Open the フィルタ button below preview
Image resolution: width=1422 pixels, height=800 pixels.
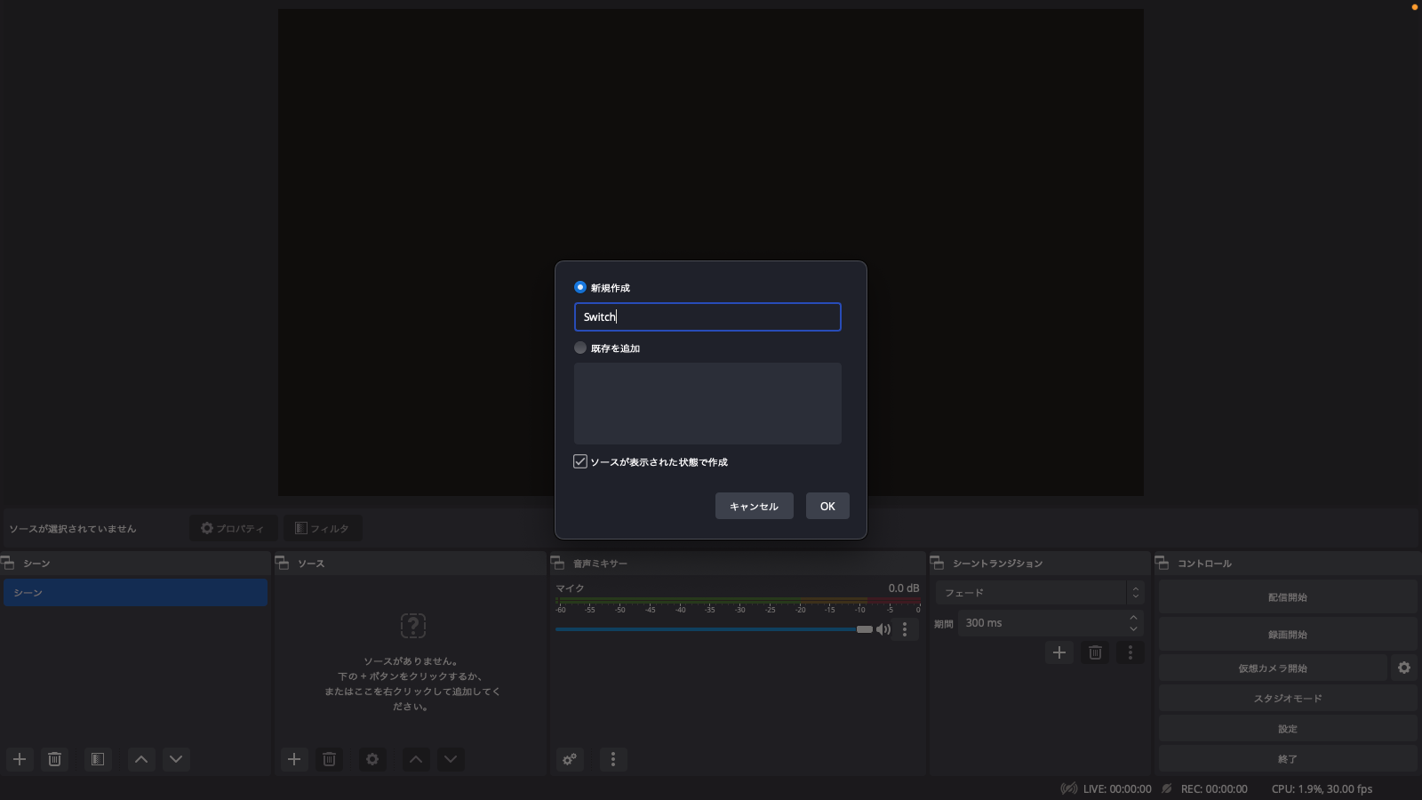click(323, 528)
